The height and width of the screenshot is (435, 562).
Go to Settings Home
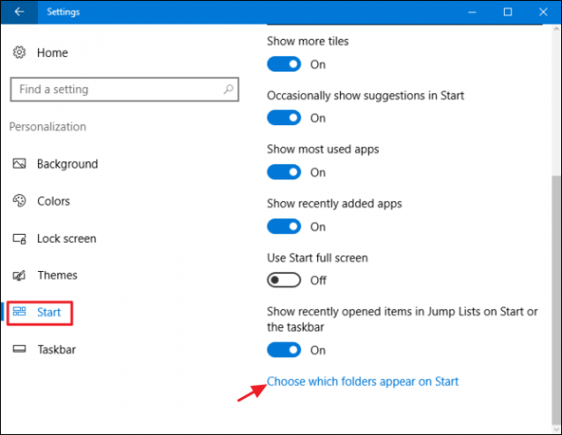point(53,53)
